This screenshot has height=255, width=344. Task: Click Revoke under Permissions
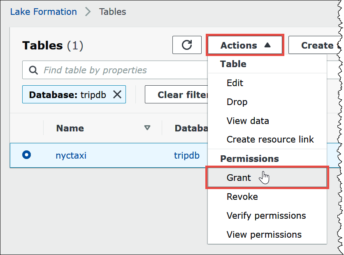click(242, 197)
